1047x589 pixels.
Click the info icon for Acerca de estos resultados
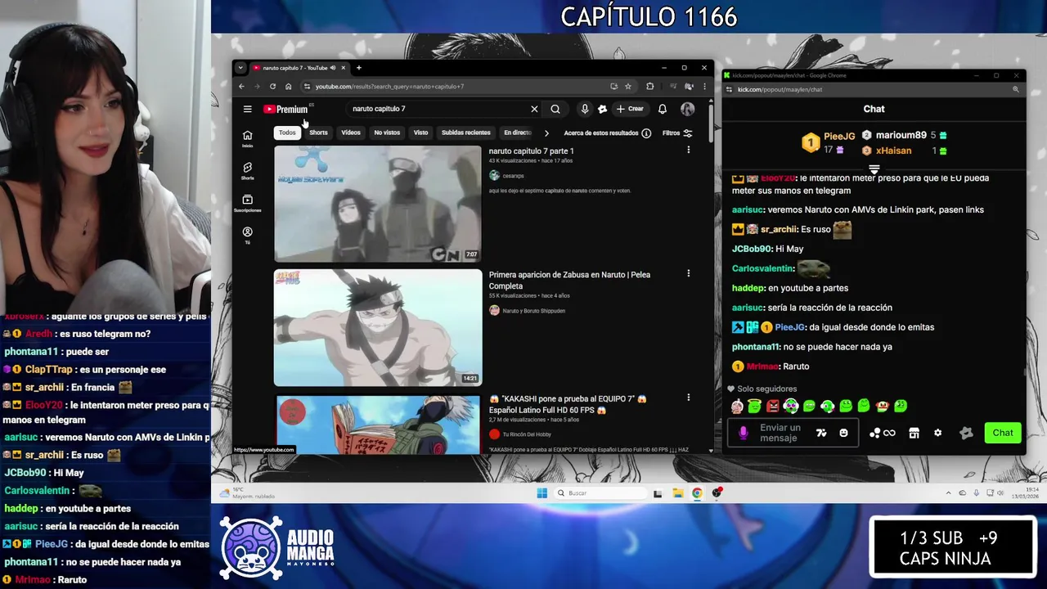tap(646, 133)
